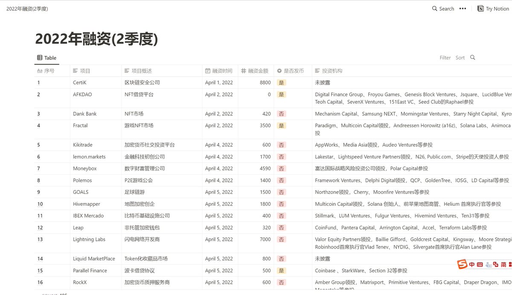
Task: Click the Kikitrade project cell
Action: (x=96, y=145)
